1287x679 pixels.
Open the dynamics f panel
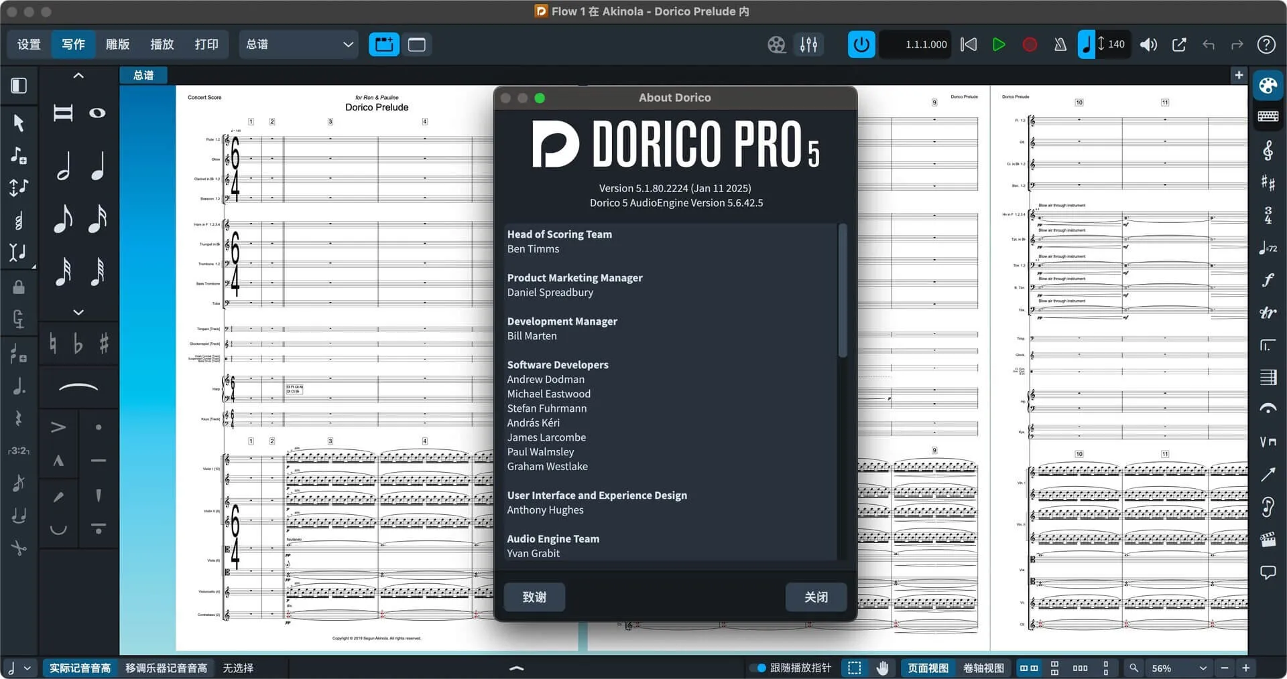pos(1268,280)
